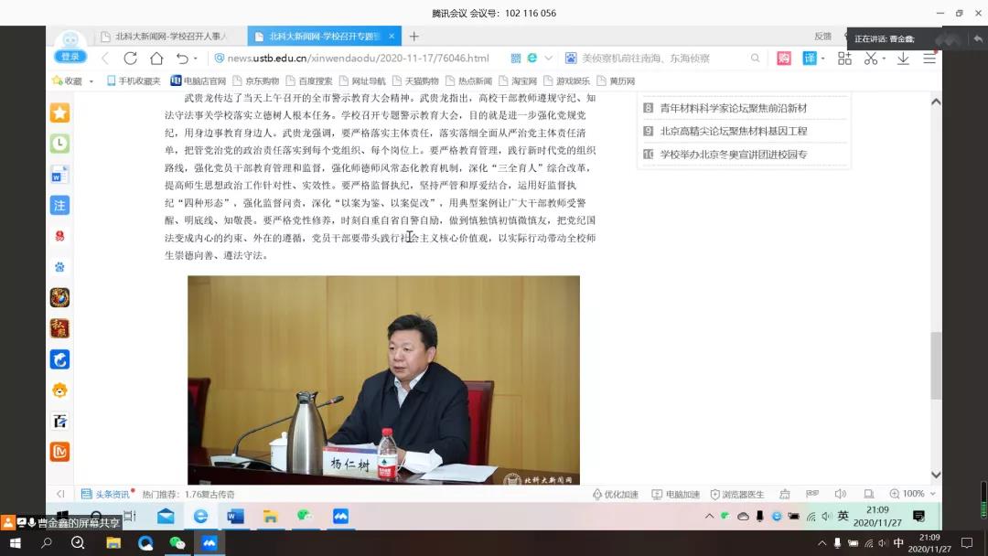Reload the page with the refresh icon
988x556 pixels.
click(x=131, y=58)
